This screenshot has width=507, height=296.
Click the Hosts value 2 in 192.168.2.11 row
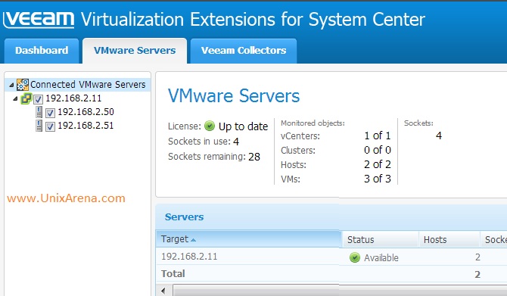click(477, 257)
